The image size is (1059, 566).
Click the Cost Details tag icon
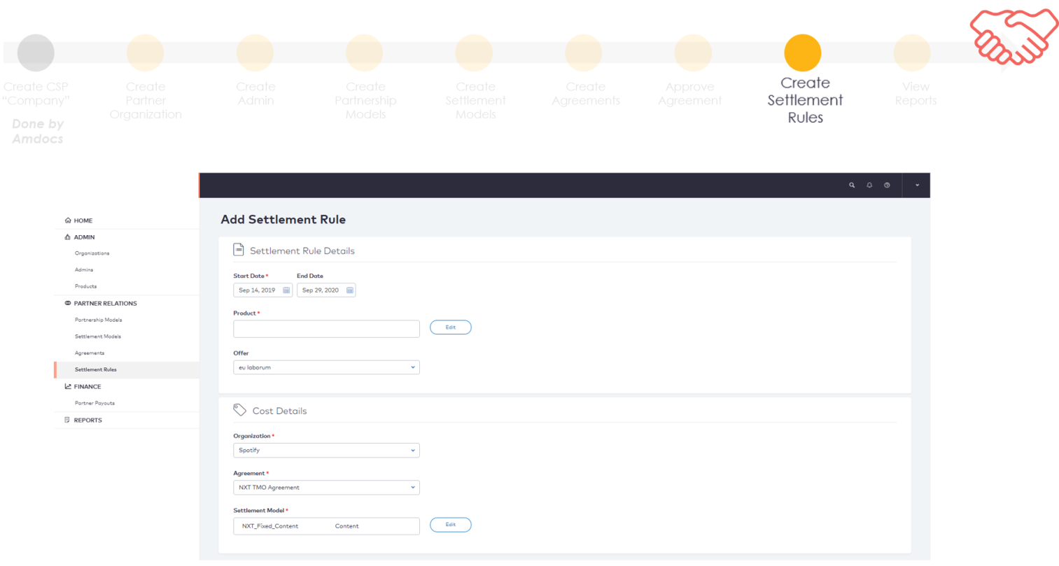click(240, 410)
